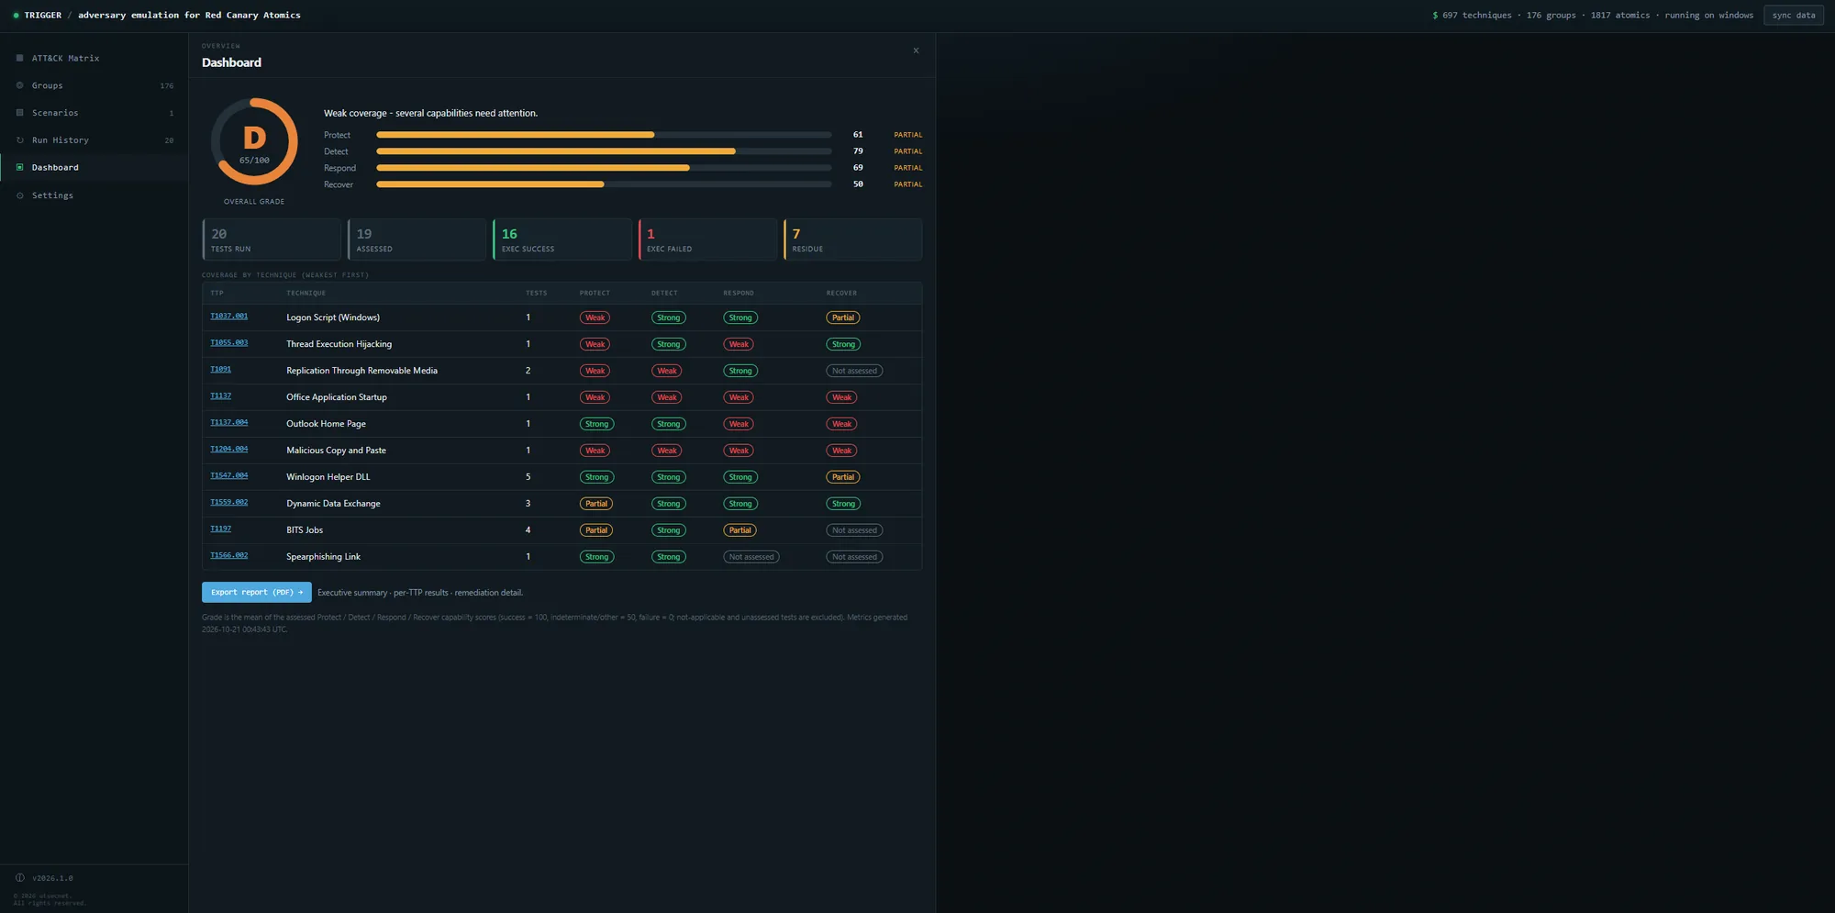
Task: Open technique link T1547.004
Action: pyautogui.click(x=228, y=476)
